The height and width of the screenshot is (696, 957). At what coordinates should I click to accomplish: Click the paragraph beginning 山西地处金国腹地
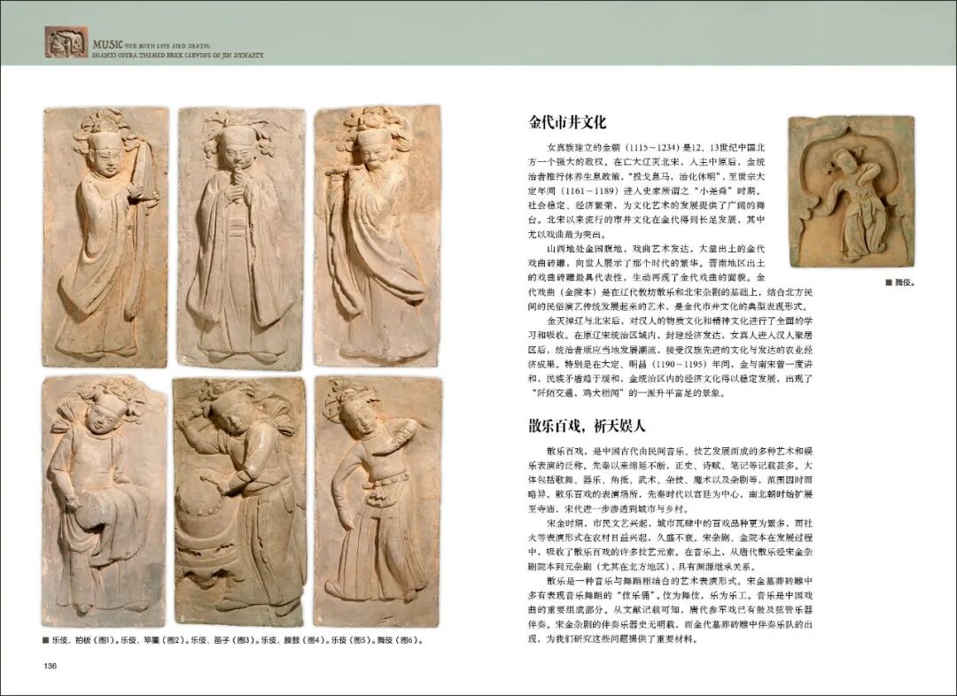pyautogui.click(x=670, y=277)
